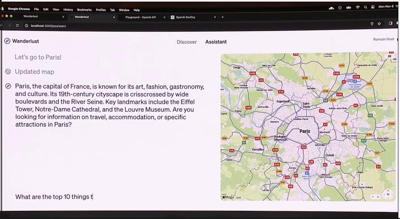Bookmark this page with the star icon

pyautogui.click(x=380, y=24)
